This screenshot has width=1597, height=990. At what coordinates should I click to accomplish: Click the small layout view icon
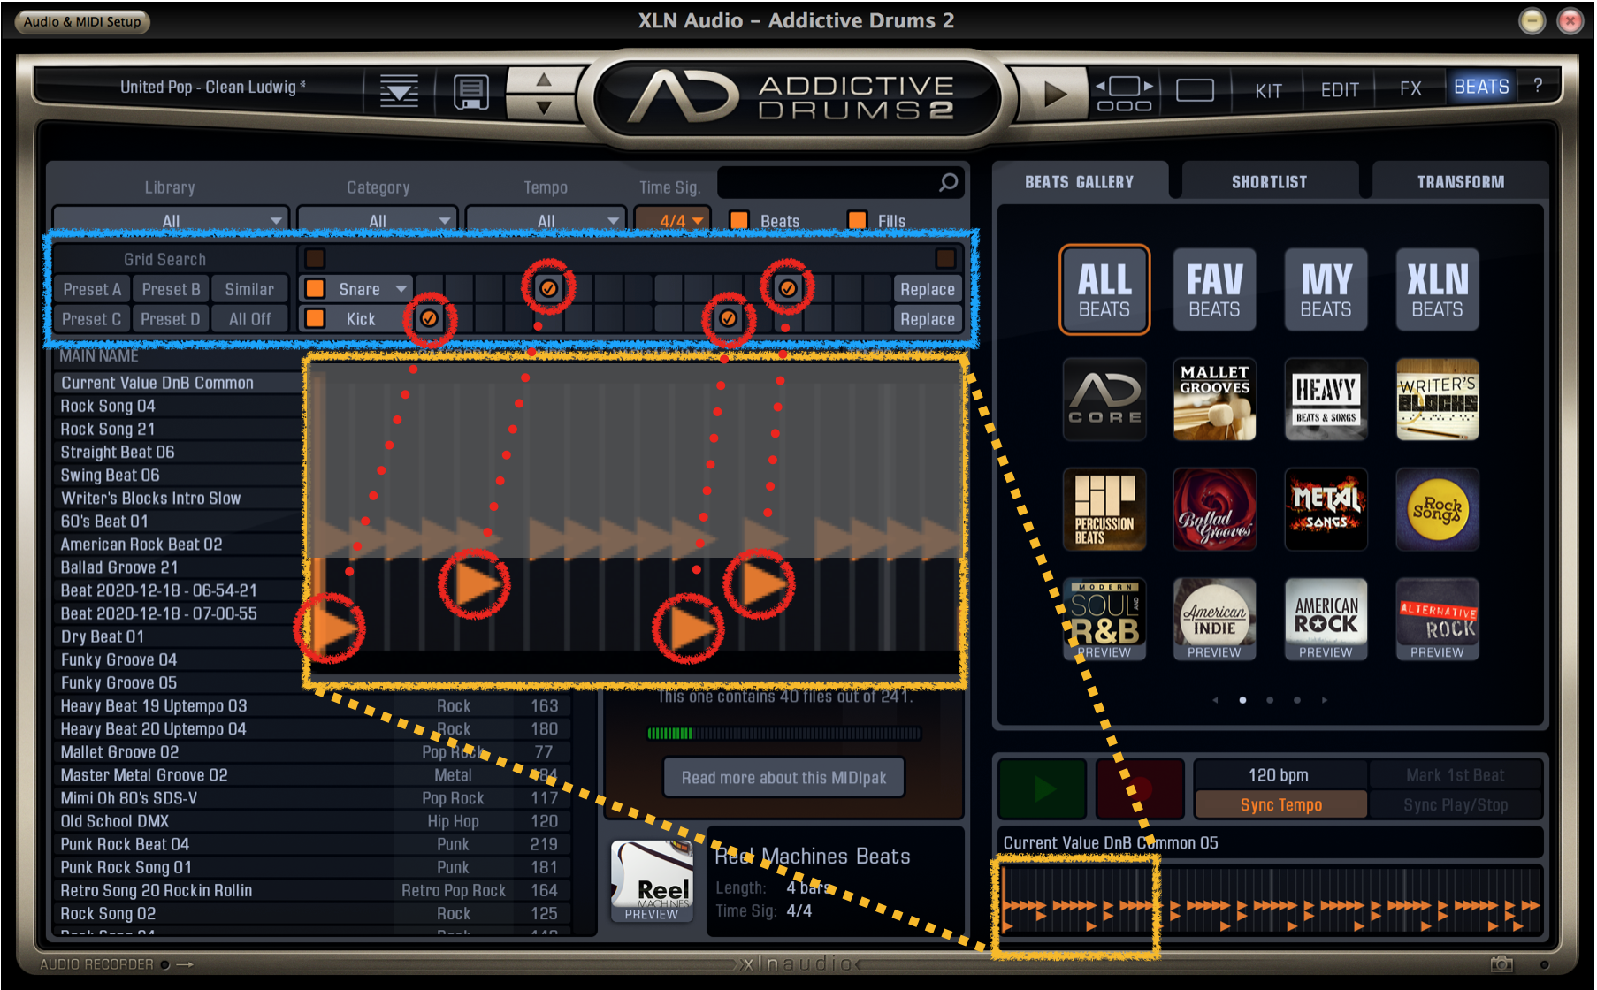coord(1195,89)
